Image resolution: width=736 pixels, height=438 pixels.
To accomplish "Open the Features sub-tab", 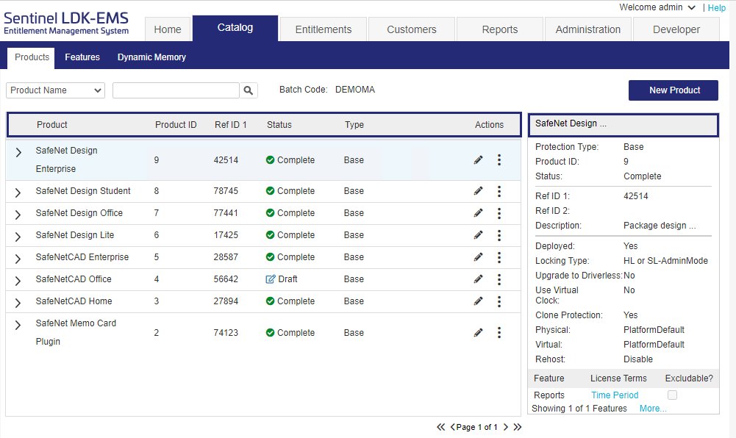I will coord(82,57).
